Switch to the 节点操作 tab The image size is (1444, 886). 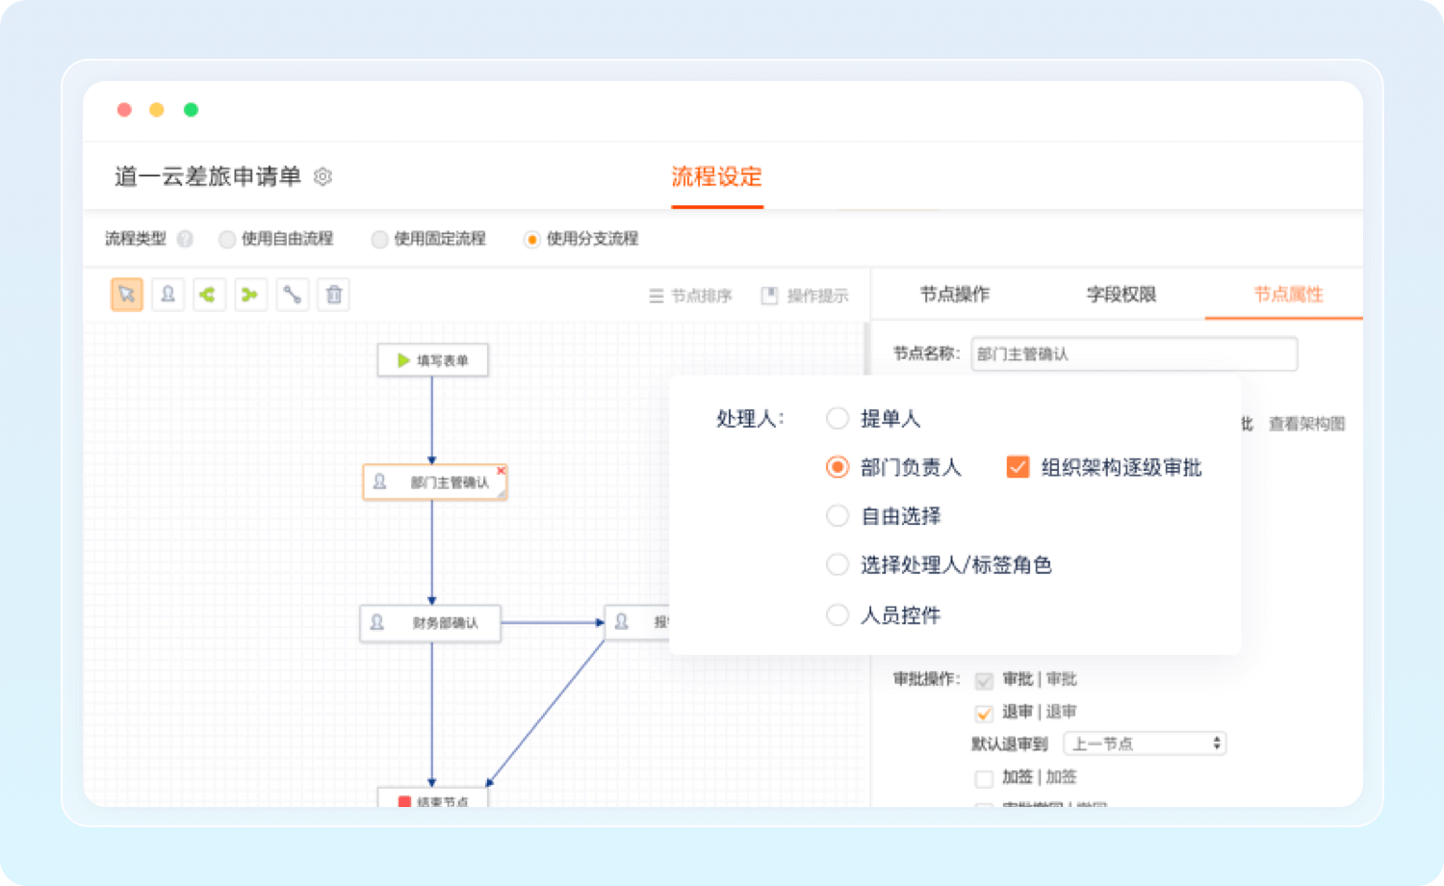(x=954, y=295)
